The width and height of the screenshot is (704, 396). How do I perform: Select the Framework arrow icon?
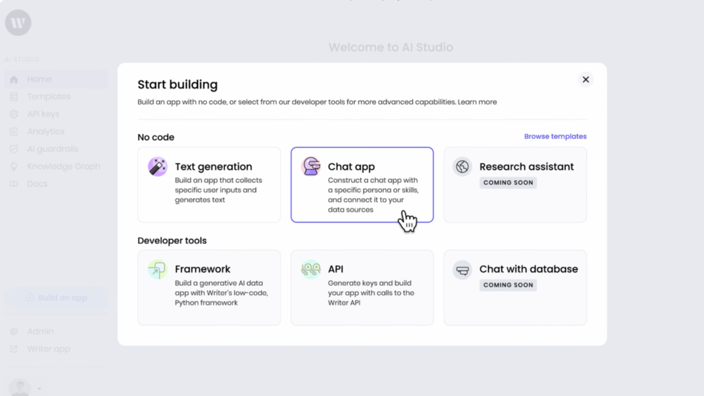point(157,269)
